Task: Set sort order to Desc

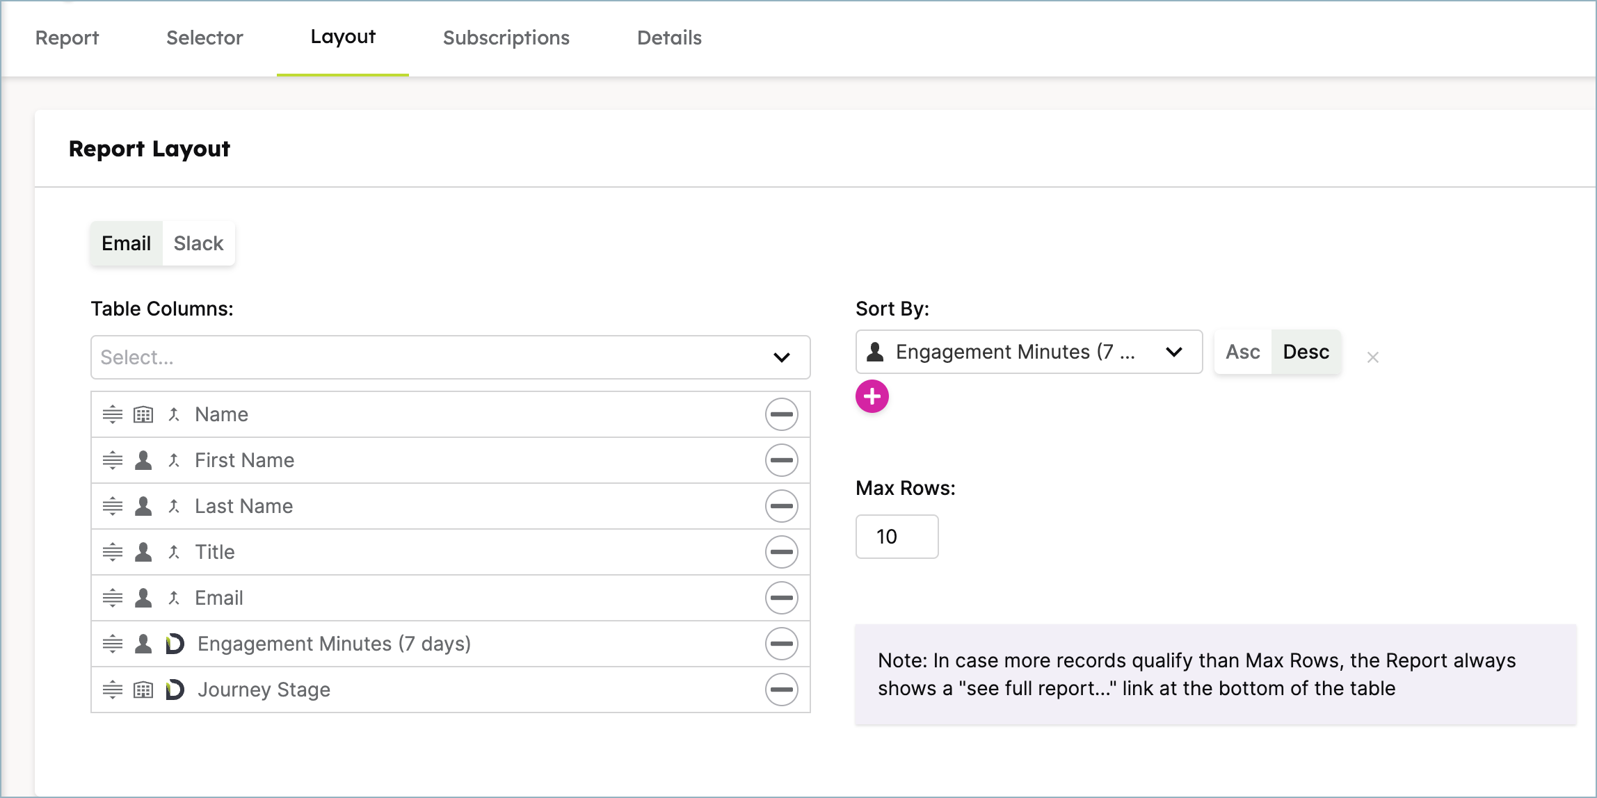Action: [x=1306, y=352]
